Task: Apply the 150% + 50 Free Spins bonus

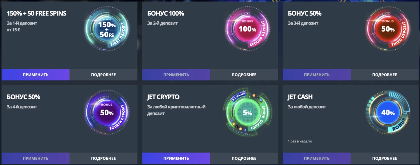Action: pyautogui.click(x=36, y=75)
